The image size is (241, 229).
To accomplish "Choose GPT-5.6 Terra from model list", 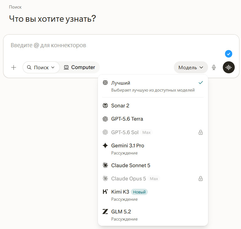I will coord(153,119).
